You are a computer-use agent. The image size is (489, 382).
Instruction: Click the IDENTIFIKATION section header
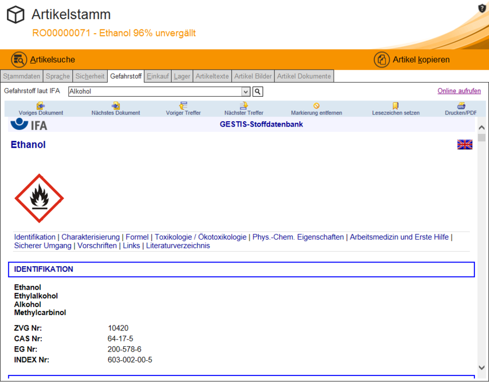[x=241, y=270]
